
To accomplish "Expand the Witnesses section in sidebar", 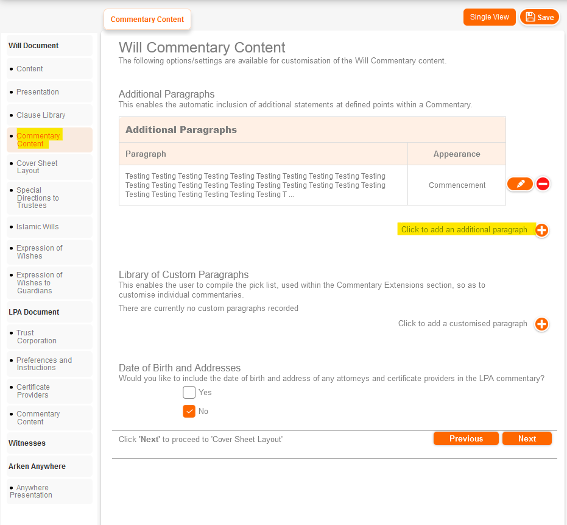I will pyautogui.click(x=27, y=443).
